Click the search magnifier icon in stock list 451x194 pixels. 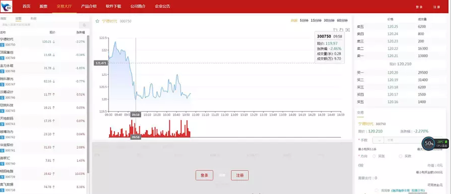click(84, 25)
